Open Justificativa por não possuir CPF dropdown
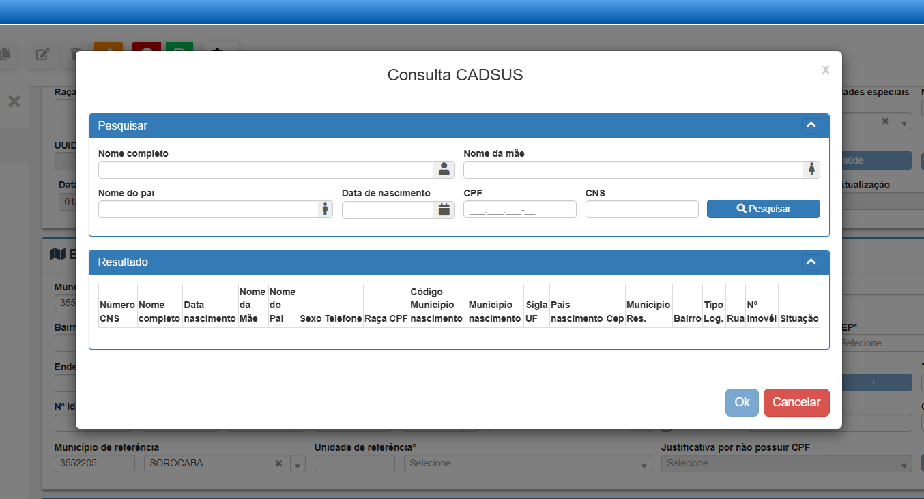This screenshot has width=924, height=499. (905, 464)
